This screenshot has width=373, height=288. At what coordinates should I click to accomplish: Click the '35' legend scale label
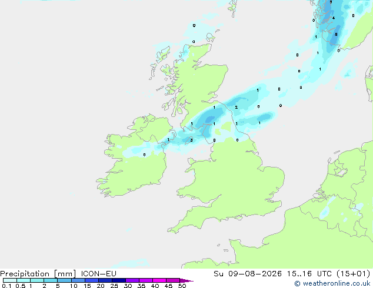(x=141, y=286)
